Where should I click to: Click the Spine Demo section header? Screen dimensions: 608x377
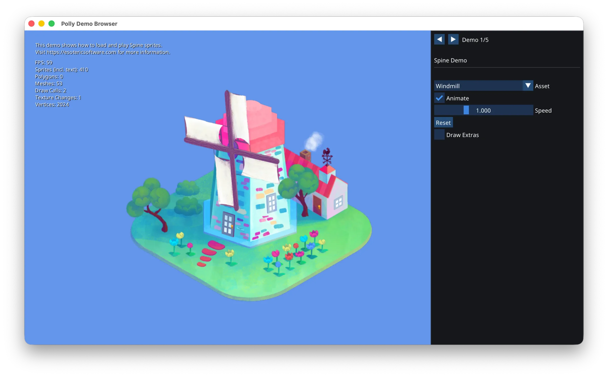tap(450, 60)
